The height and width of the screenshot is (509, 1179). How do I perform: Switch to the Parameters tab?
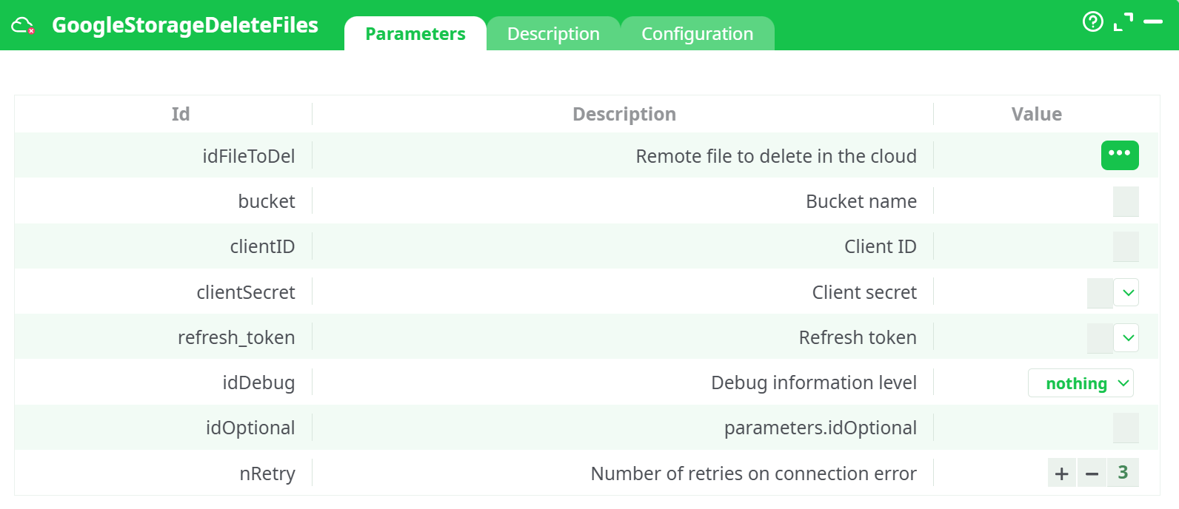415,34
